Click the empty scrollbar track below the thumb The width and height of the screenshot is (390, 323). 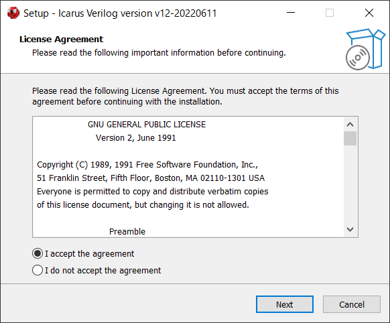[x=350, y=184]
